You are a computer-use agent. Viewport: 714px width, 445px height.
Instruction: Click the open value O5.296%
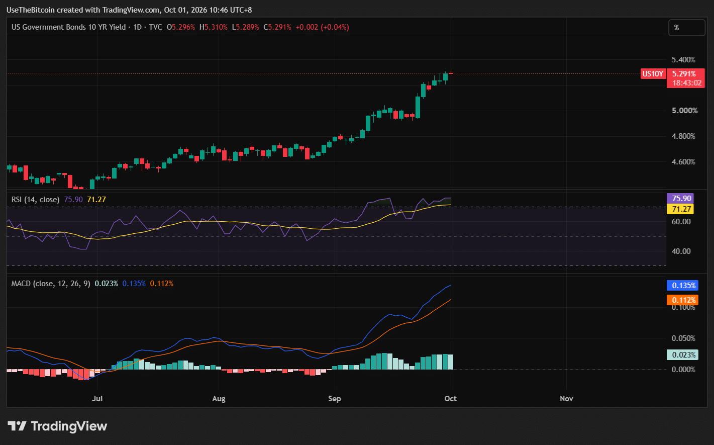click(181, 27)
